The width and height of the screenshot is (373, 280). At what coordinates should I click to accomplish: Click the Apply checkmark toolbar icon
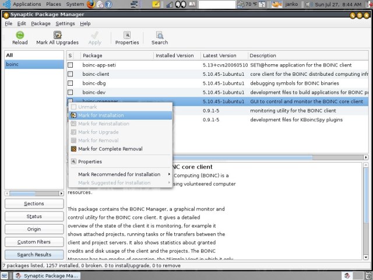point(94,35)
